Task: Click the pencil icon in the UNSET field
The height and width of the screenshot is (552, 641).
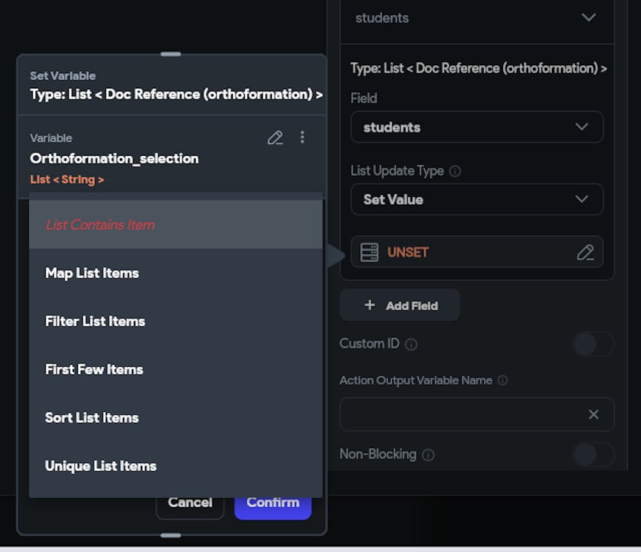Action: [x=585, y=253]
